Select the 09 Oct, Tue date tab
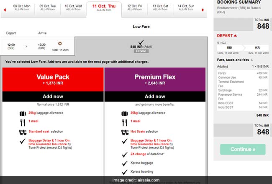 pyautogui.click(x=48, y=9)
